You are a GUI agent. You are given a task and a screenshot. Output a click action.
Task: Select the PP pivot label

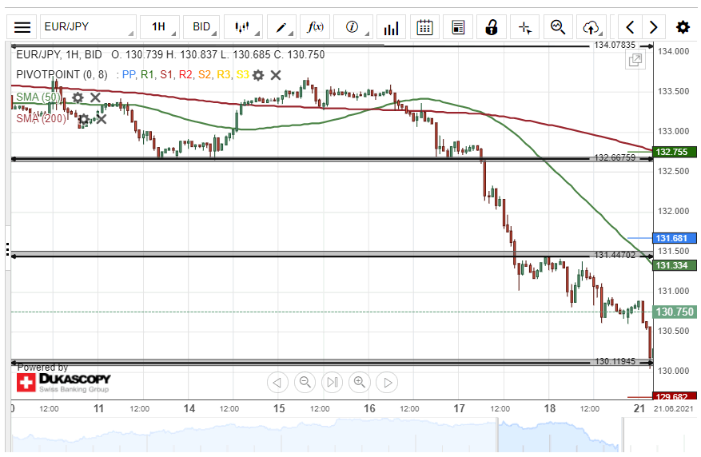[129, 74]
